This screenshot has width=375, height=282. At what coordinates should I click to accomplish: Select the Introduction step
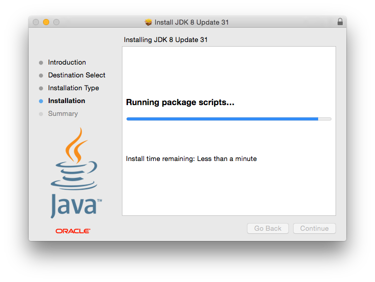point(67,62)
